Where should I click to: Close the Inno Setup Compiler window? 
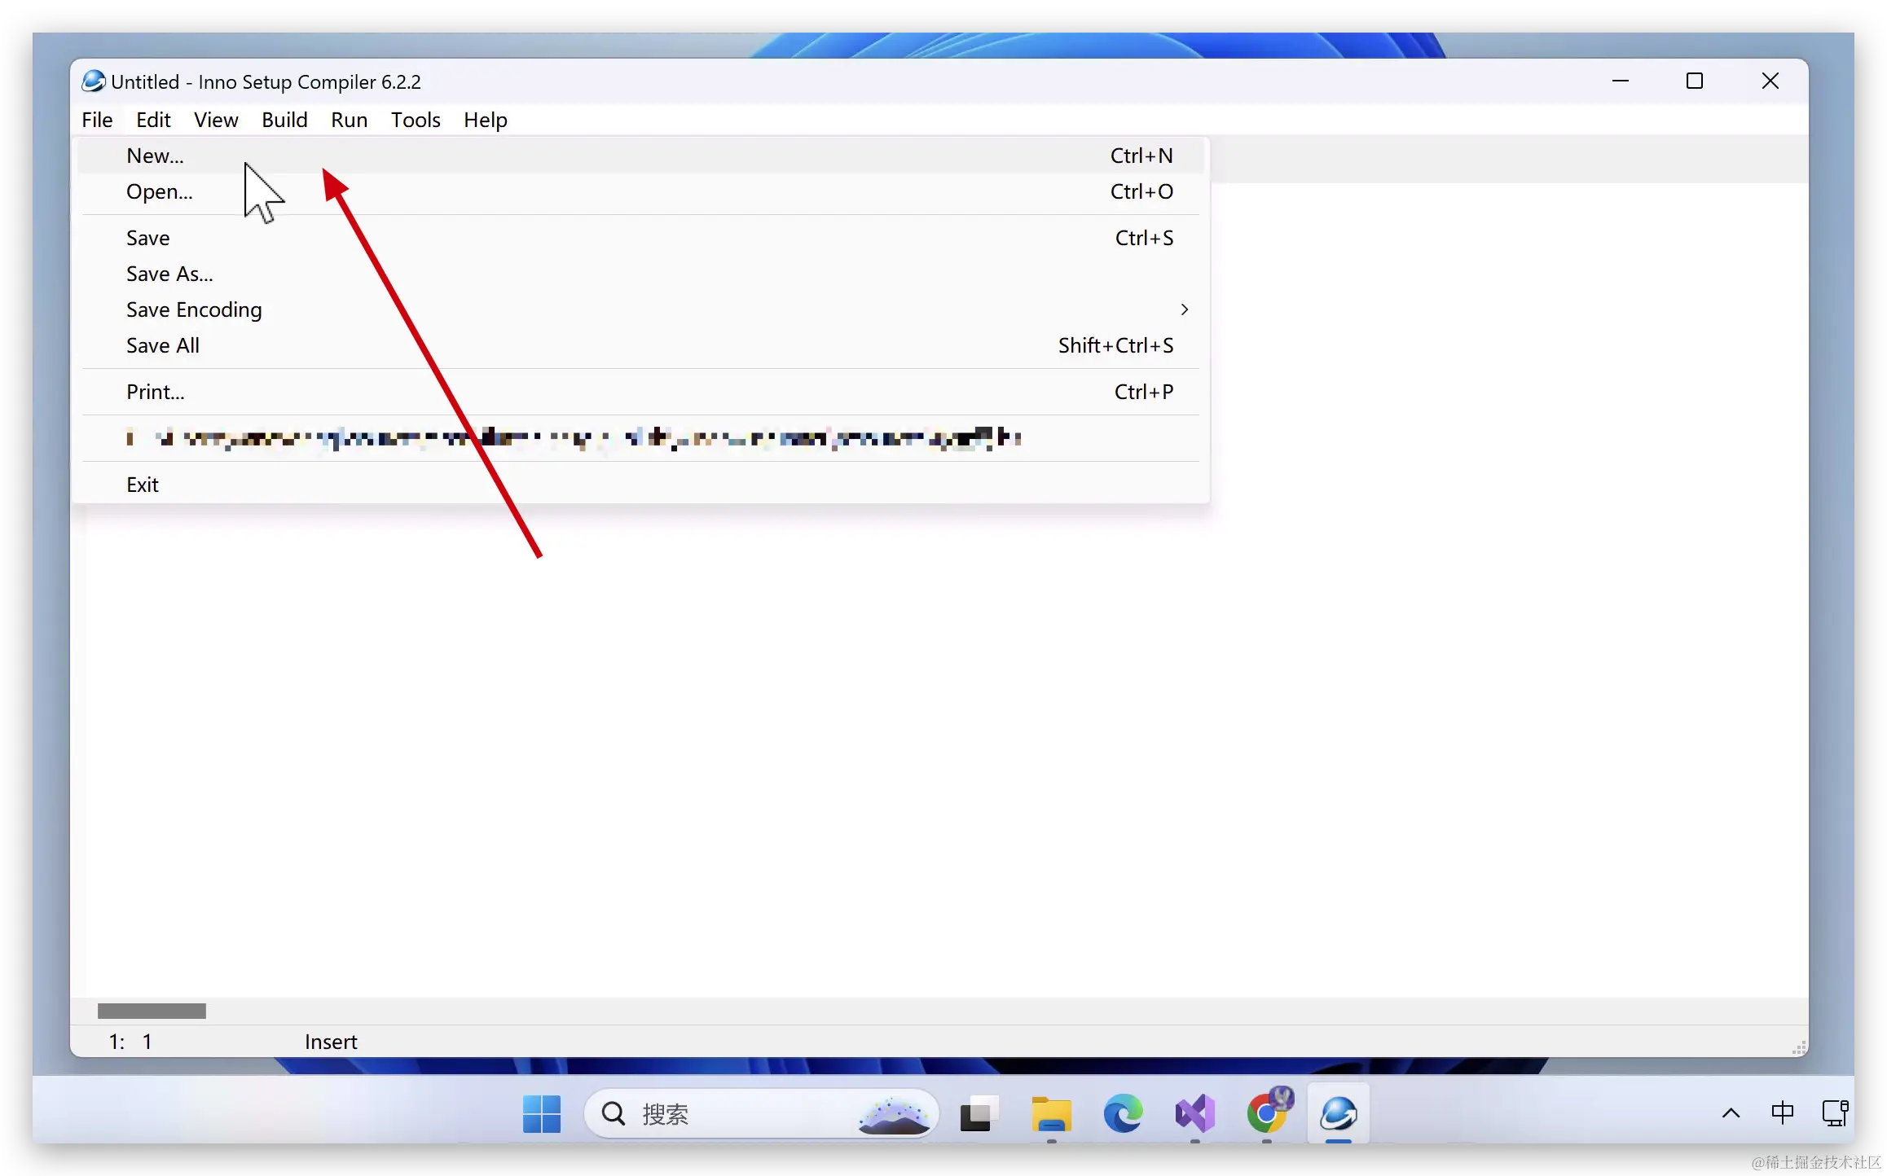coord(1770,81)
